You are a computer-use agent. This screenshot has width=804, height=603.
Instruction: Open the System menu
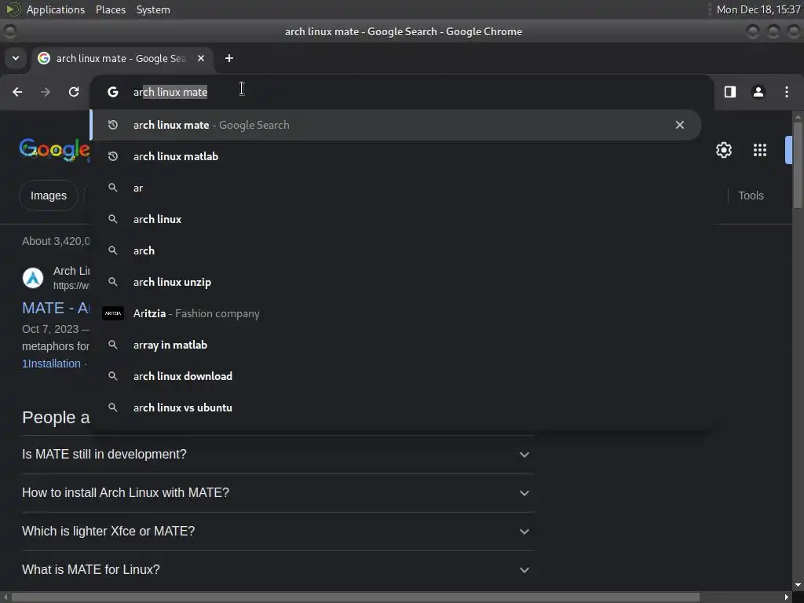(153, 9)
